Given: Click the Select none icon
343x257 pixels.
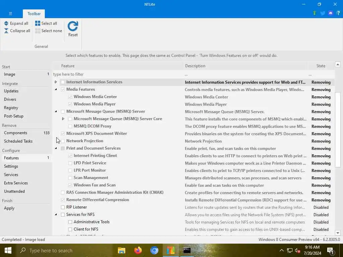Looking at the screenshot, I should point(38,31).
